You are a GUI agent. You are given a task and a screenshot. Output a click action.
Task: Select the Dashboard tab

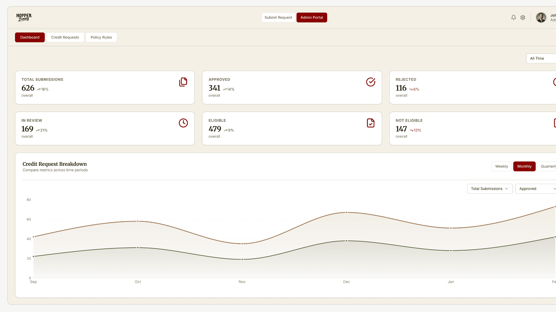point(30,37)
